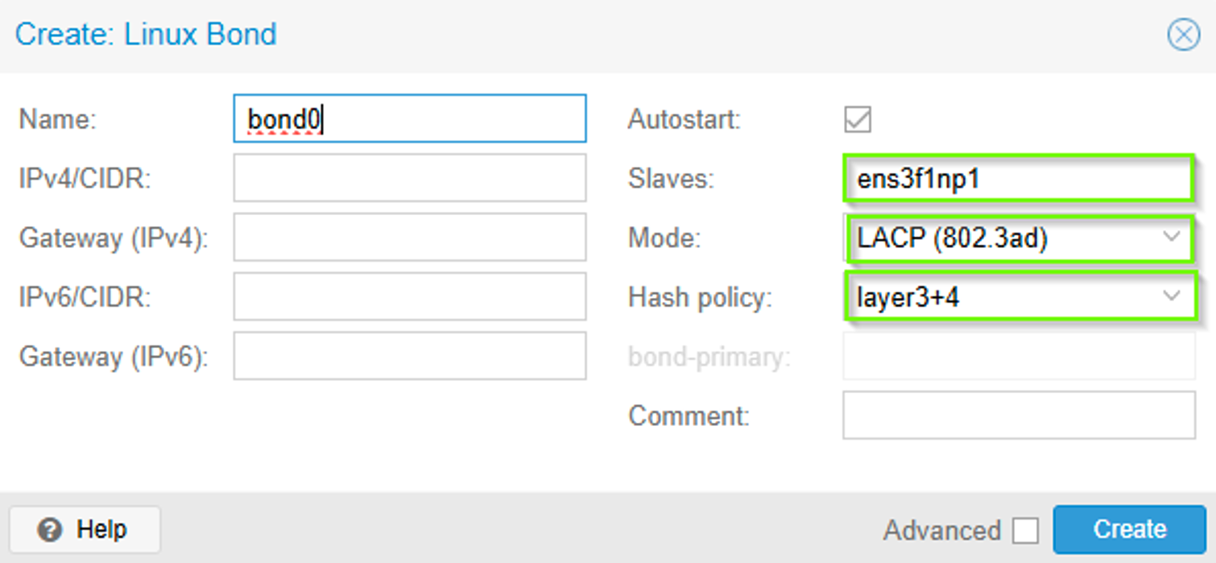Click the Slaves field showing ens3f1np1
This screenshot has width=1216, height=563.
coord(1018,179)
